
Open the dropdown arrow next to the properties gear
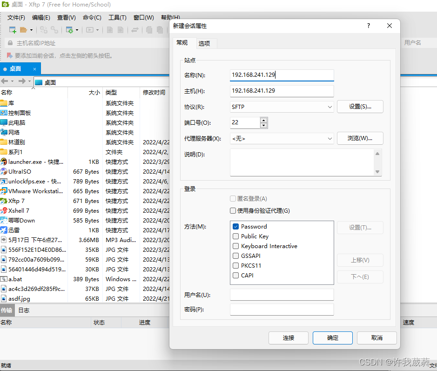click(77, 30)
